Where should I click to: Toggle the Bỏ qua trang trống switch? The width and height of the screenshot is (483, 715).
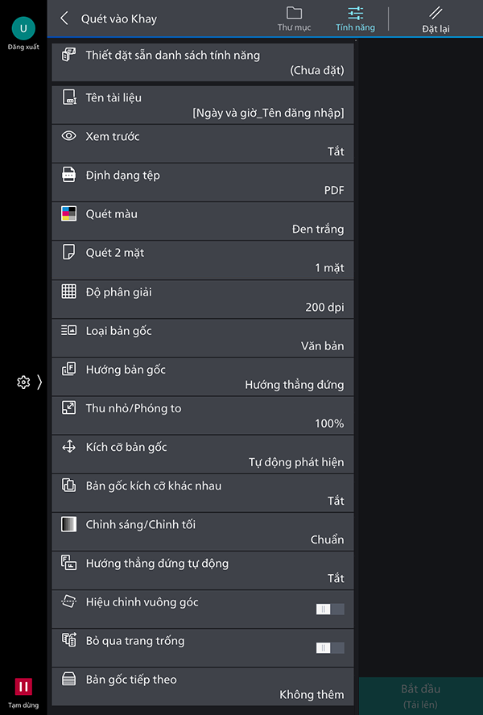point(330,648)
